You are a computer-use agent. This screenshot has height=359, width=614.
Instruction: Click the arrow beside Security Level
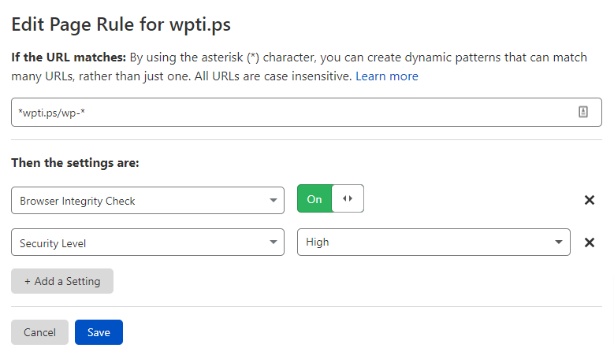pyautogui.click(x=273, y=242)
